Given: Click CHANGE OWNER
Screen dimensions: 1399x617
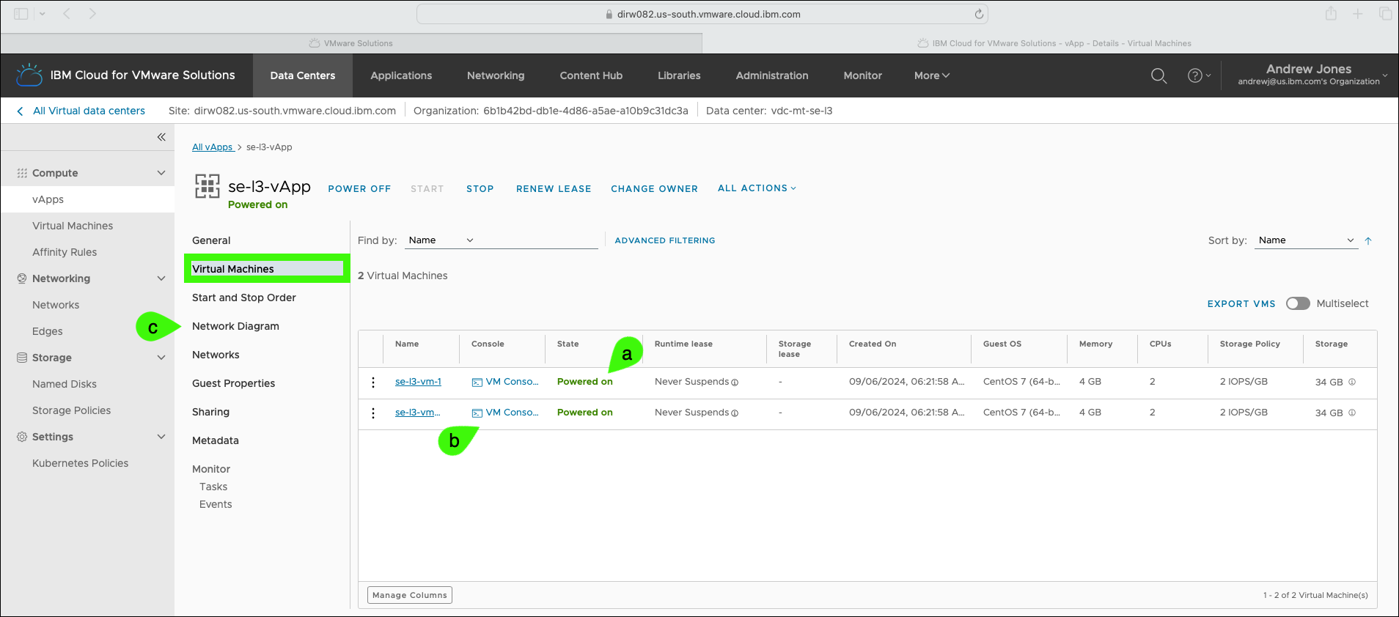Looking at the screenshot, I should pos(655,189).
